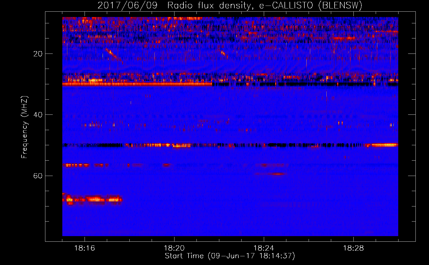
Task: Click the 40 MHz frequency tick label
Action: coord(38,115)
